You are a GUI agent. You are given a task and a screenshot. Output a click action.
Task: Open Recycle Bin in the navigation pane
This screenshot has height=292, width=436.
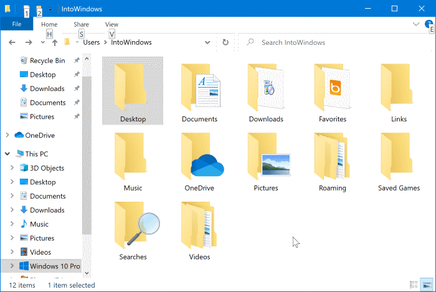[47, 60]
